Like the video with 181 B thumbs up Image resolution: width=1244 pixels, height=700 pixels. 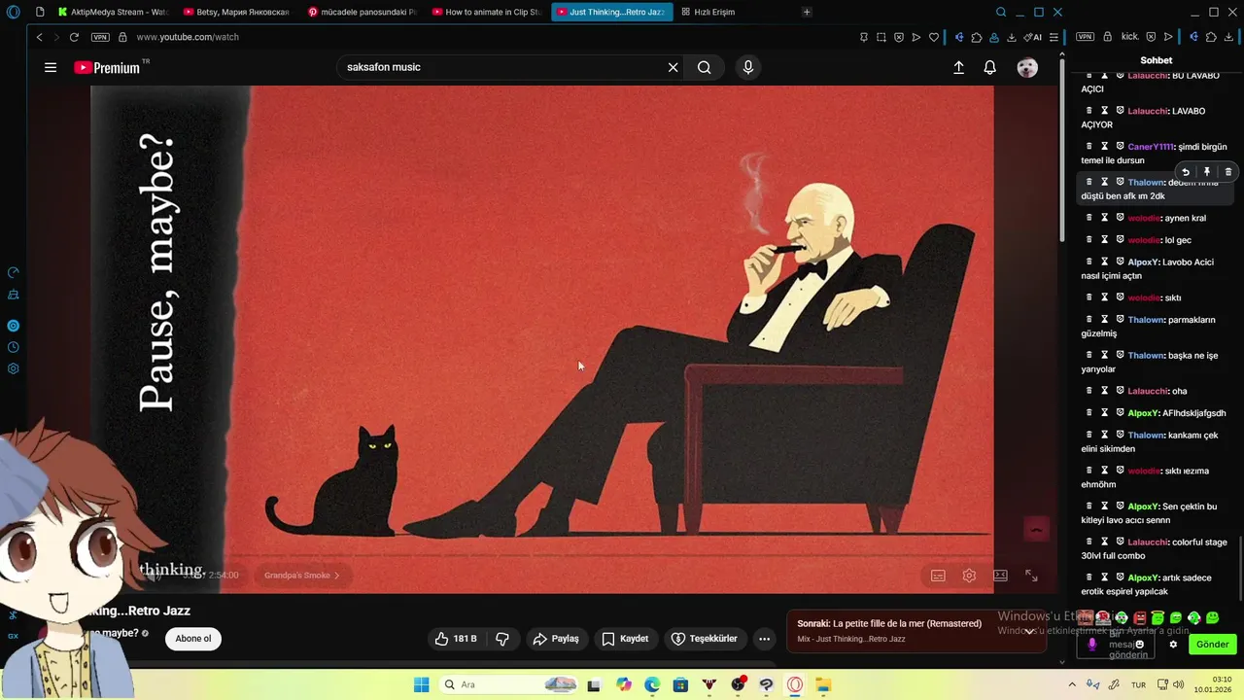(x=456, y=639)
